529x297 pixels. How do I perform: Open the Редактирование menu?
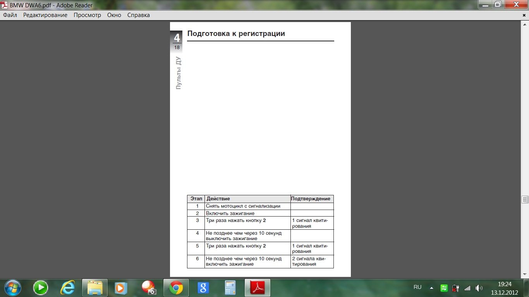(45, 15)
